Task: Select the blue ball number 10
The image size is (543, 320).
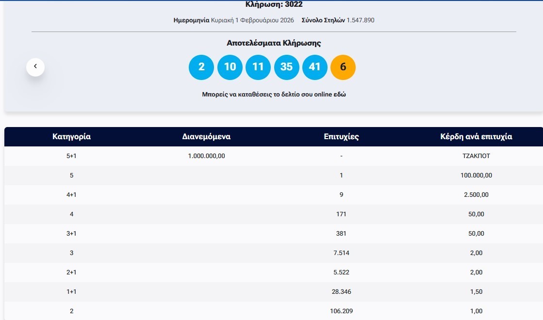Action: (230, 67)
